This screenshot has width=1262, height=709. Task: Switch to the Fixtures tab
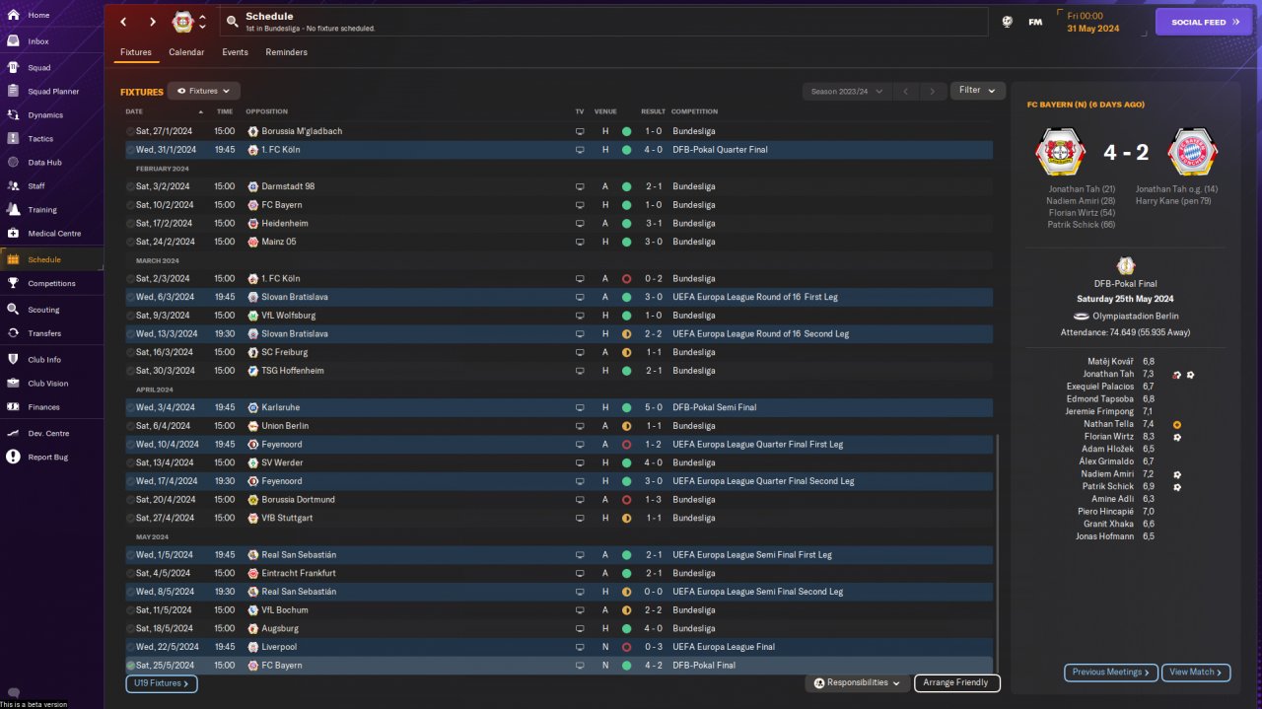(136, 52)
